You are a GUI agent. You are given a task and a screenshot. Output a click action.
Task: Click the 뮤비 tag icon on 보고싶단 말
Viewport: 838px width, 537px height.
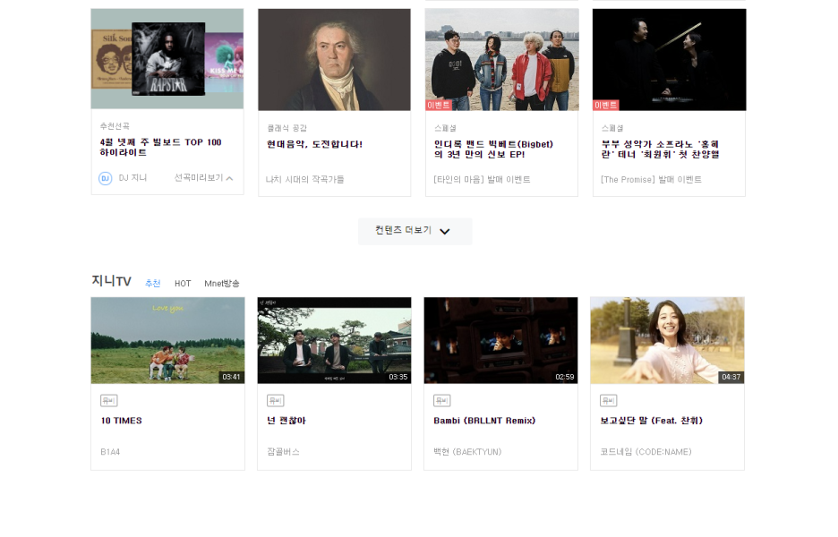tap(608, 401)
